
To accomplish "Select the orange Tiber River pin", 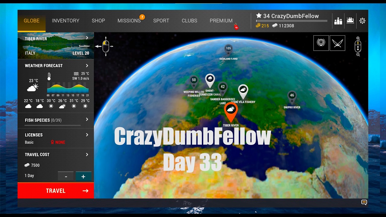I will [x=231, y=112].
